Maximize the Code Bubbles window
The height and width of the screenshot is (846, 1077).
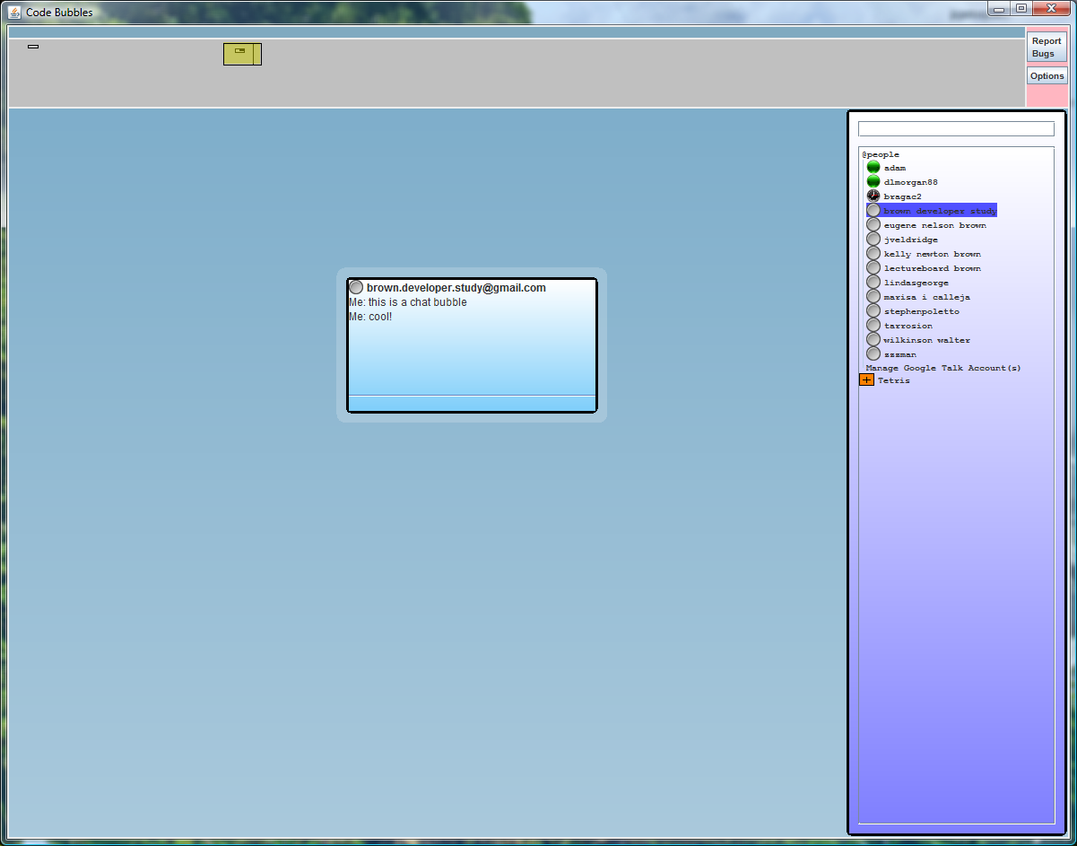point(1021,8)
